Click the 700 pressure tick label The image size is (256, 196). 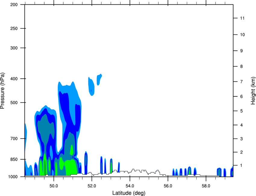pyautogui.click(x=14, y=139)
